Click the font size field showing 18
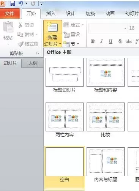This screenshot has height=191, width=139. tap(133, 28)
